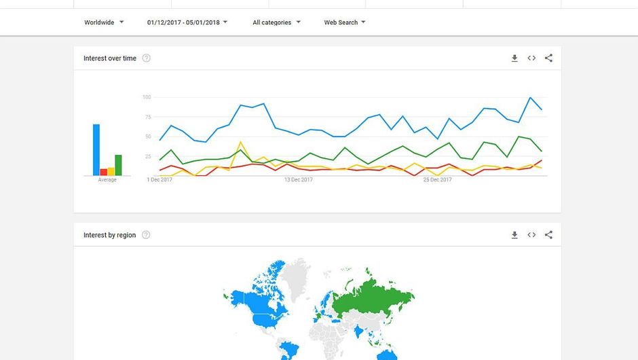The height and width of the screenshot is (360, 638).
Task: Open the All categories dropdown
Action: tap(276, 22)
